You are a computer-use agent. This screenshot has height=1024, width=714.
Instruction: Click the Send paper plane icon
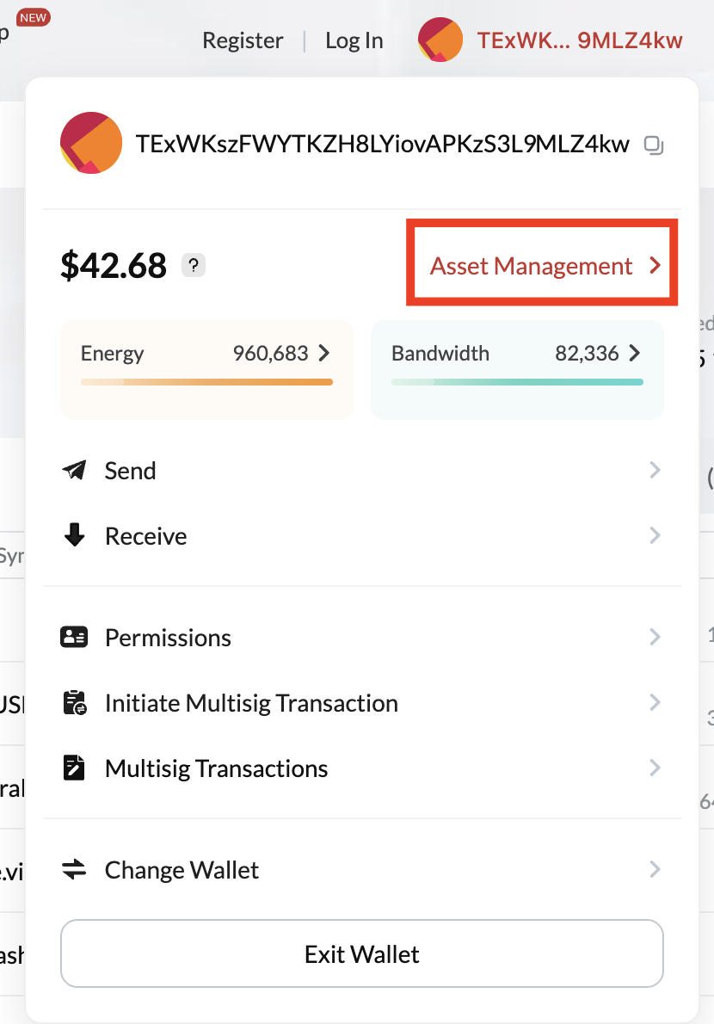click(x=75, y=470)
